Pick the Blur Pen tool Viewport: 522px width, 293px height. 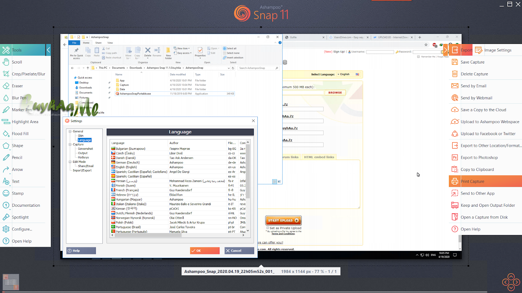[x=25, y=98]
